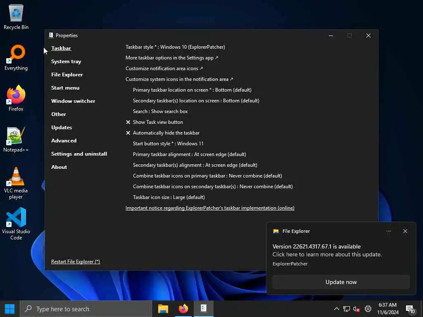Change Combine icons on primary taskbar
423x317 pixels.
pyautogui.click(x=207, y=176)
